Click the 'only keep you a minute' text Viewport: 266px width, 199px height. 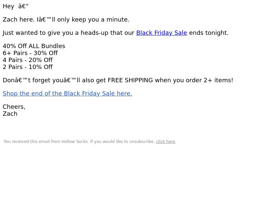coord(93,20)
